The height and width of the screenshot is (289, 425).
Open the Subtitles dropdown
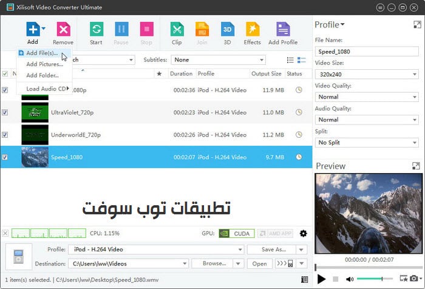pos(218,60)
